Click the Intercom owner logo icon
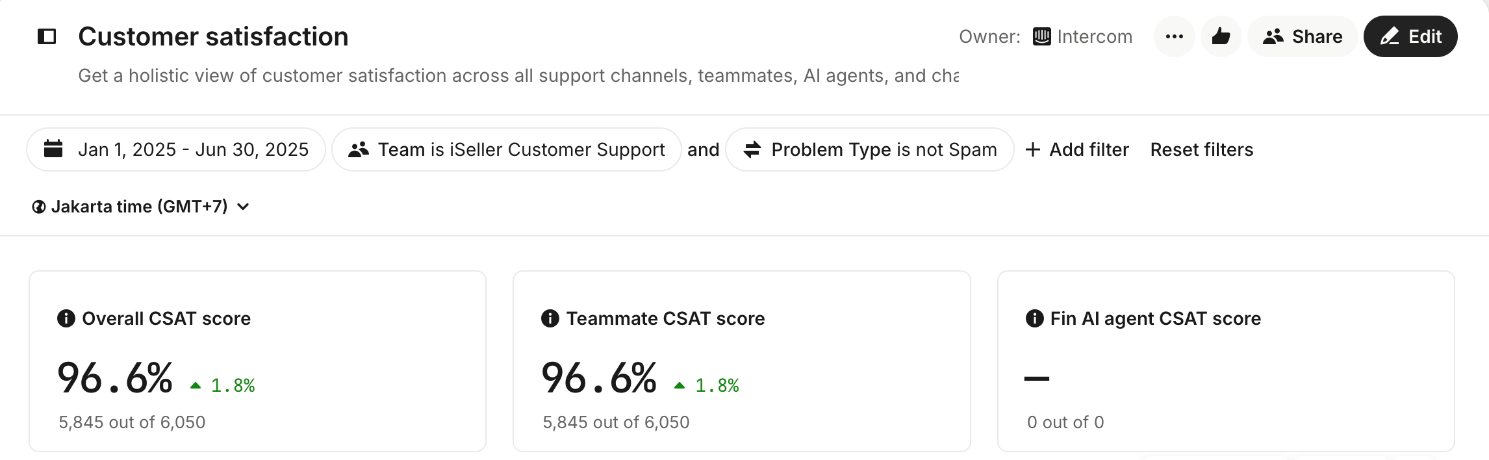 (x=1042, y=36)
